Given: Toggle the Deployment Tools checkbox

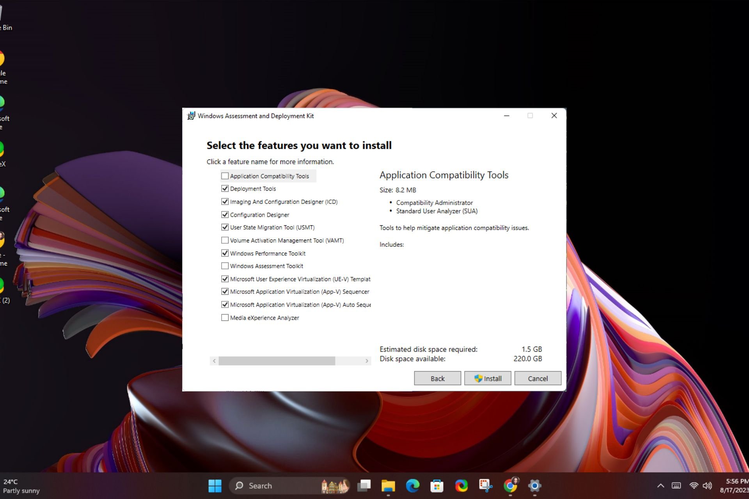Looking at the screenshot, I should point(226,189).
